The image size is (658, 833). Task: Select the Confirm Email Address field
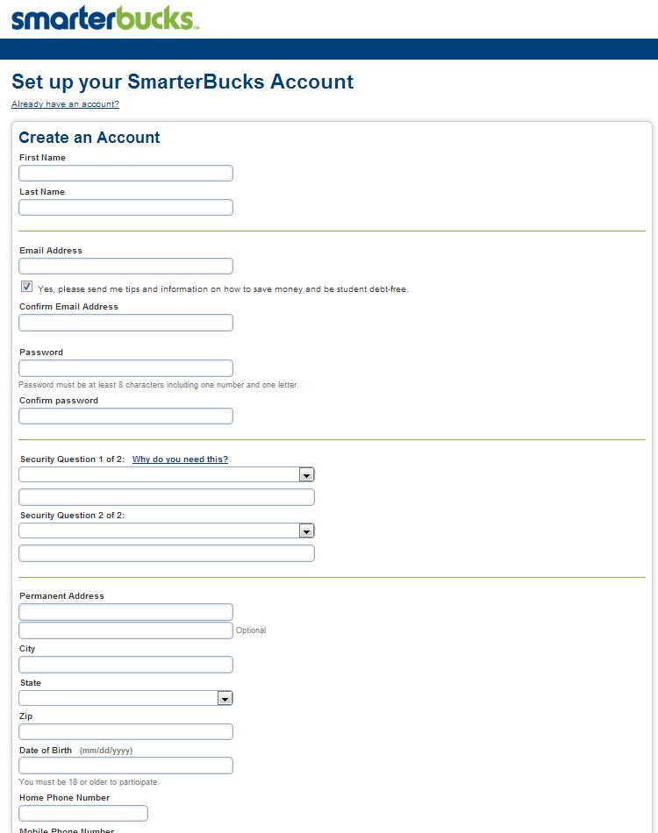point(125,323)
